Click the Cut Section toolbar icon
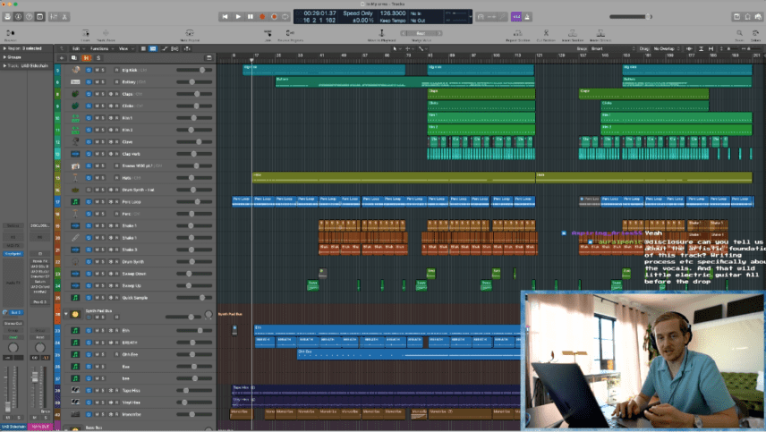The width and height of the screenshot is (766, 432). pyautogui.click(x=546, y=34)
